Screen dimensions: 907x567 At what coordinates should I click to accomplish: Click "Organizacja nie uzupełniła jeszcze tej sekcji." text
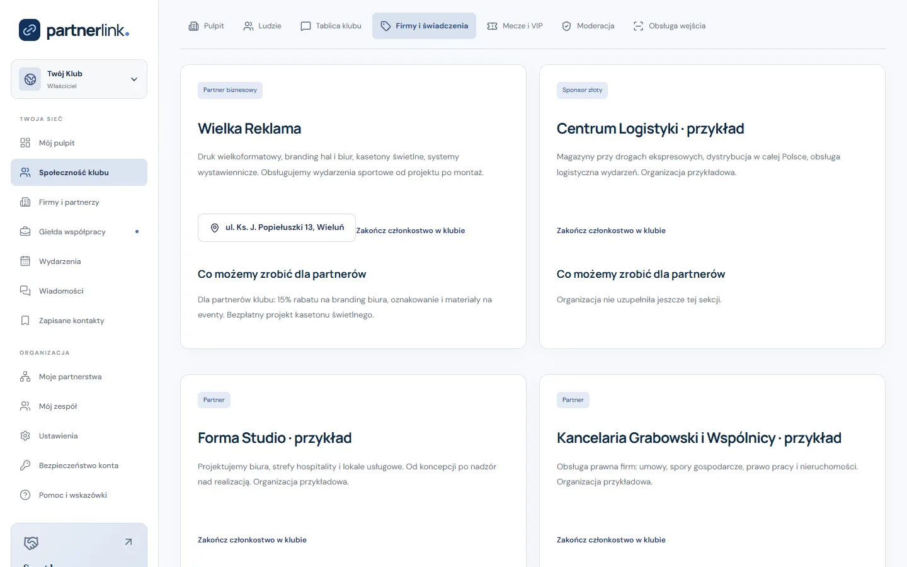(639, 300)
